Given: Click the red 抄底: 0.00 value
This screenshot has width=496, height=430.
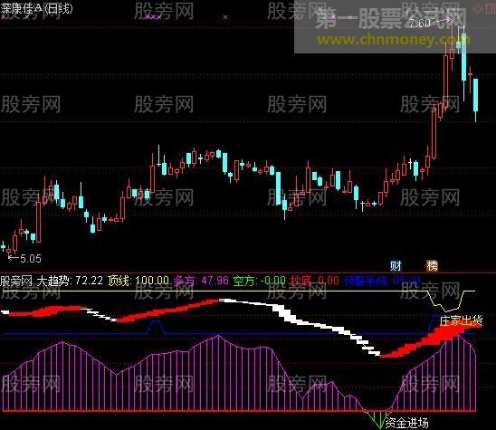Looking at the screenshot, I should click(x=314, y=281).
